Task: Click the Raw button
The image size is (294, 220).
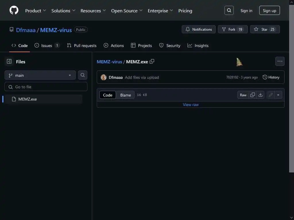Action: (x=243, y=95)
